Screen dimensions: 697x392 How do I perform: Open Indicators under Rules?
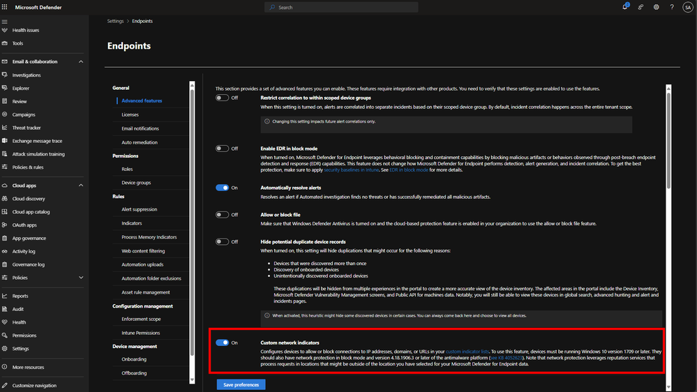pyautogui.click(x=132, y=223)
